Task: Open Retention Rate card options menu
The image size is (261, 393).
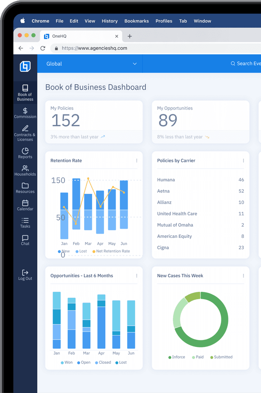Action: tap(137, 161)
